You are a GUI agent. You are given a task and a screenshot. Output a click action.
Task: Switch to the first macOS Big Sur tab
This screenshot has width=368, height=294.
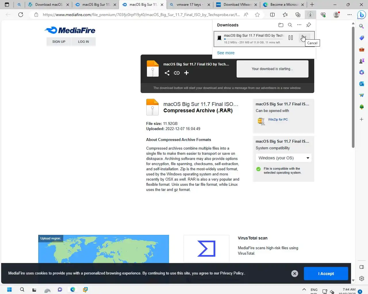95,5
